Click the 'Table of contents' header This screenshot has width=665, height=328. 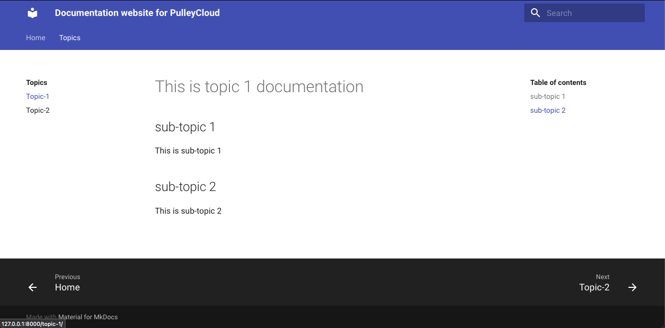[x=558, y=82]
